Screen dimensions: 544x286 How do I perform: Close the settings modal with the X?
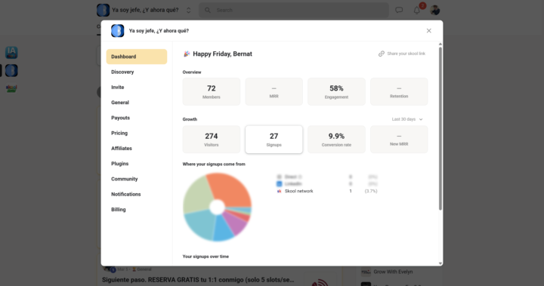(429, 31)
